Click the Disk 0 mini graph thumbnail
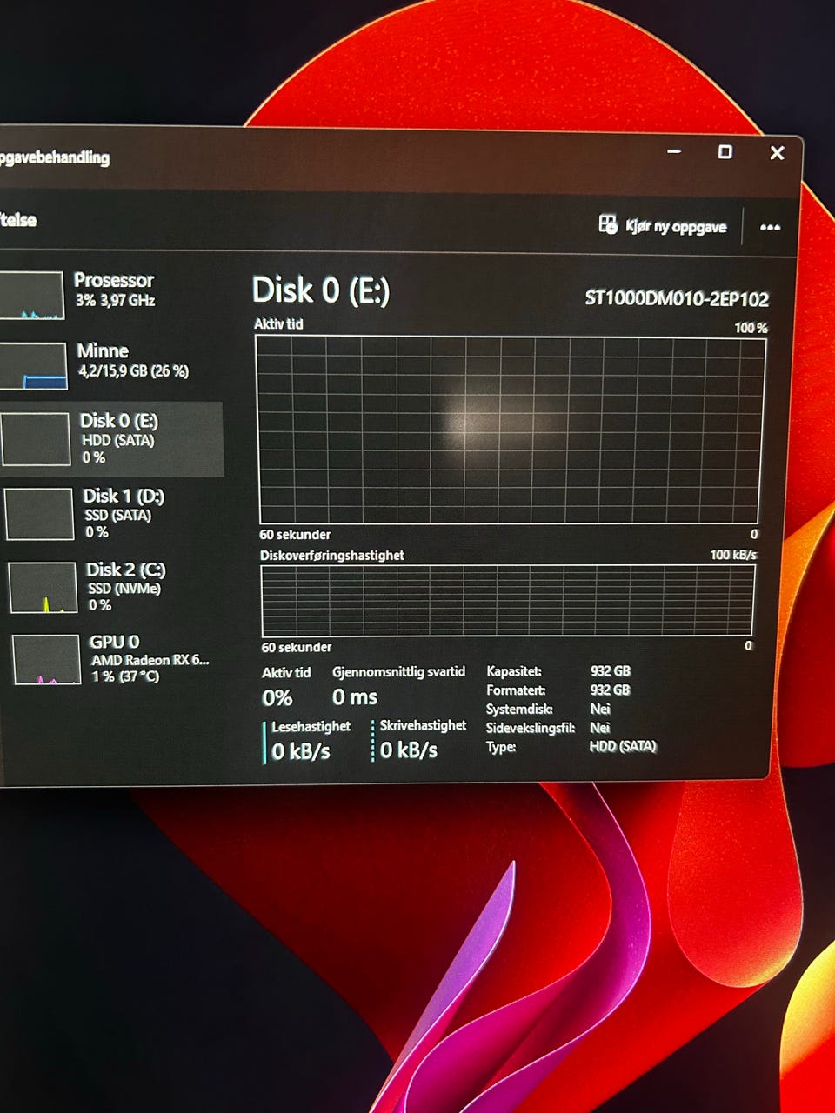 coord(35,439)
